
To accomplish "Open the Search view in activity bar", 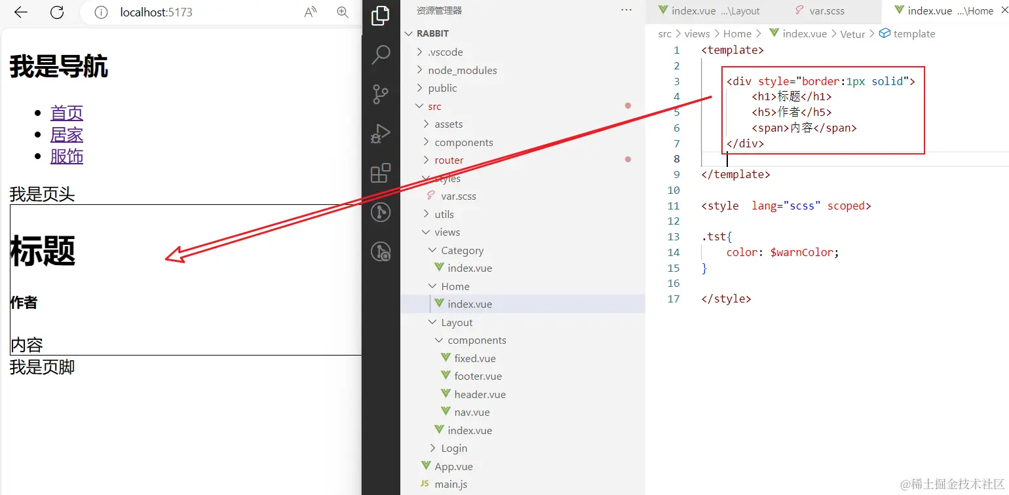I will point(381,55).
